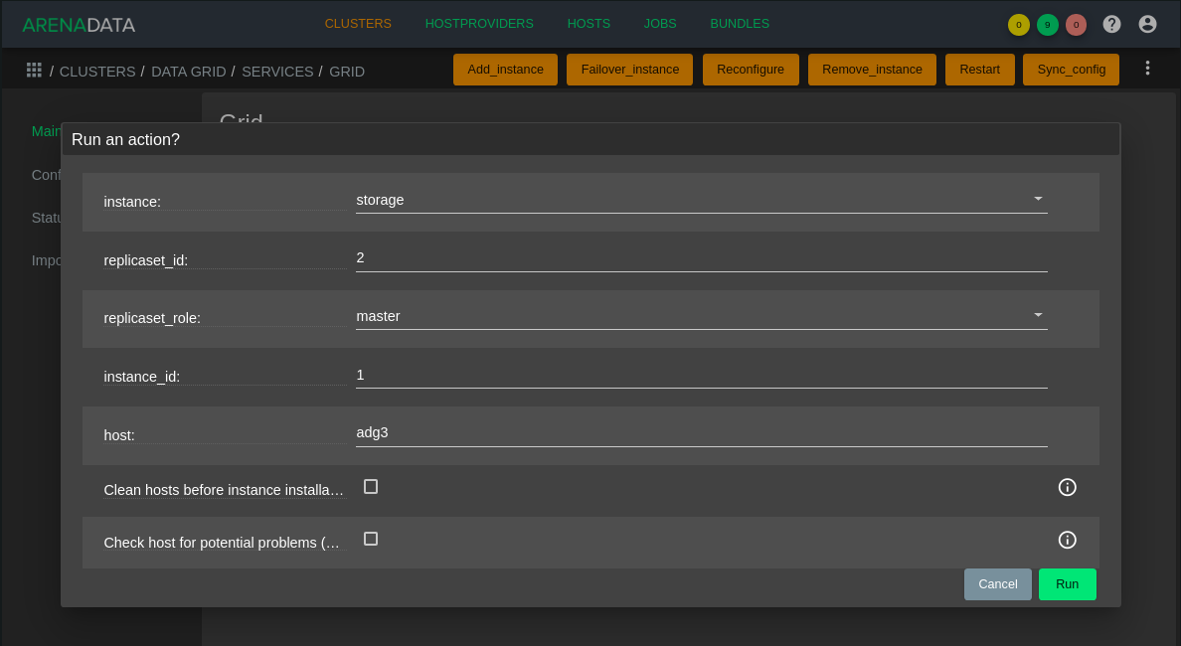Click the red failed jobs counter
The image size is (1181, 646).
(1076, 25)
